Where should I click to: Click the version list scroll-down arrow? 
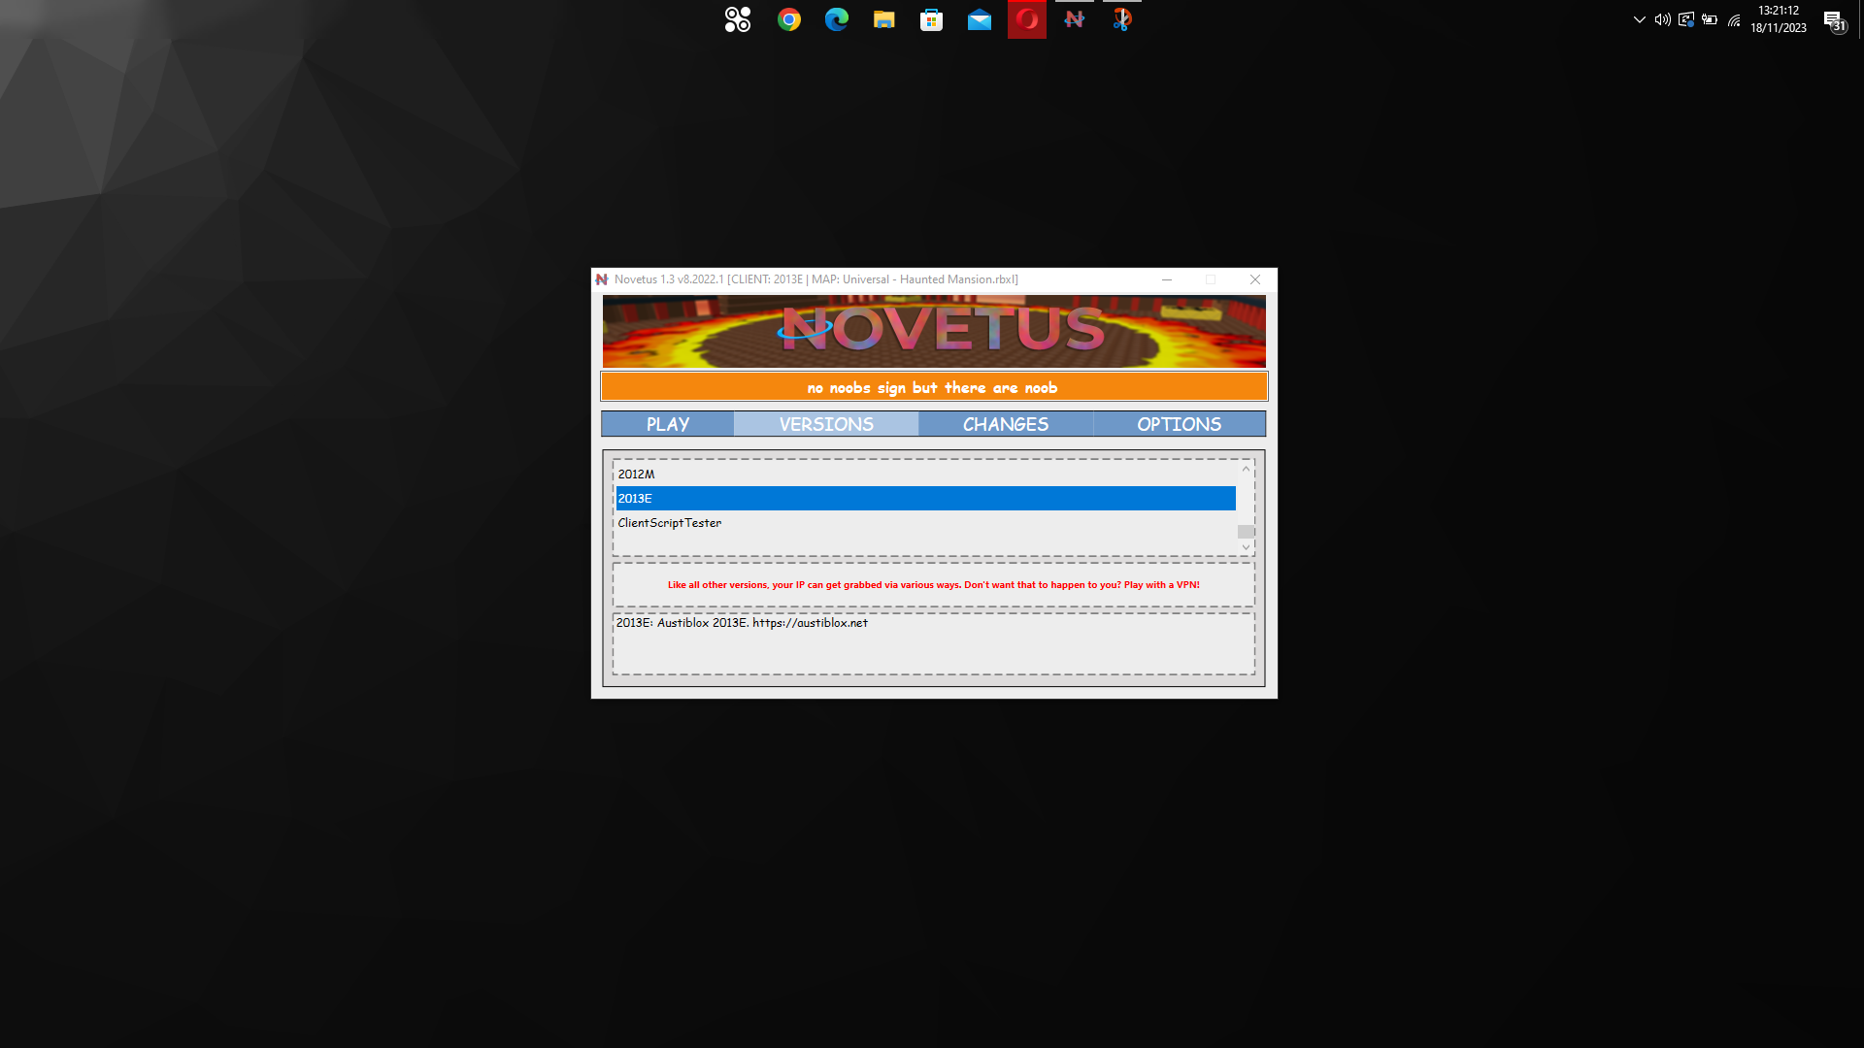click(x=1246, y=546)
